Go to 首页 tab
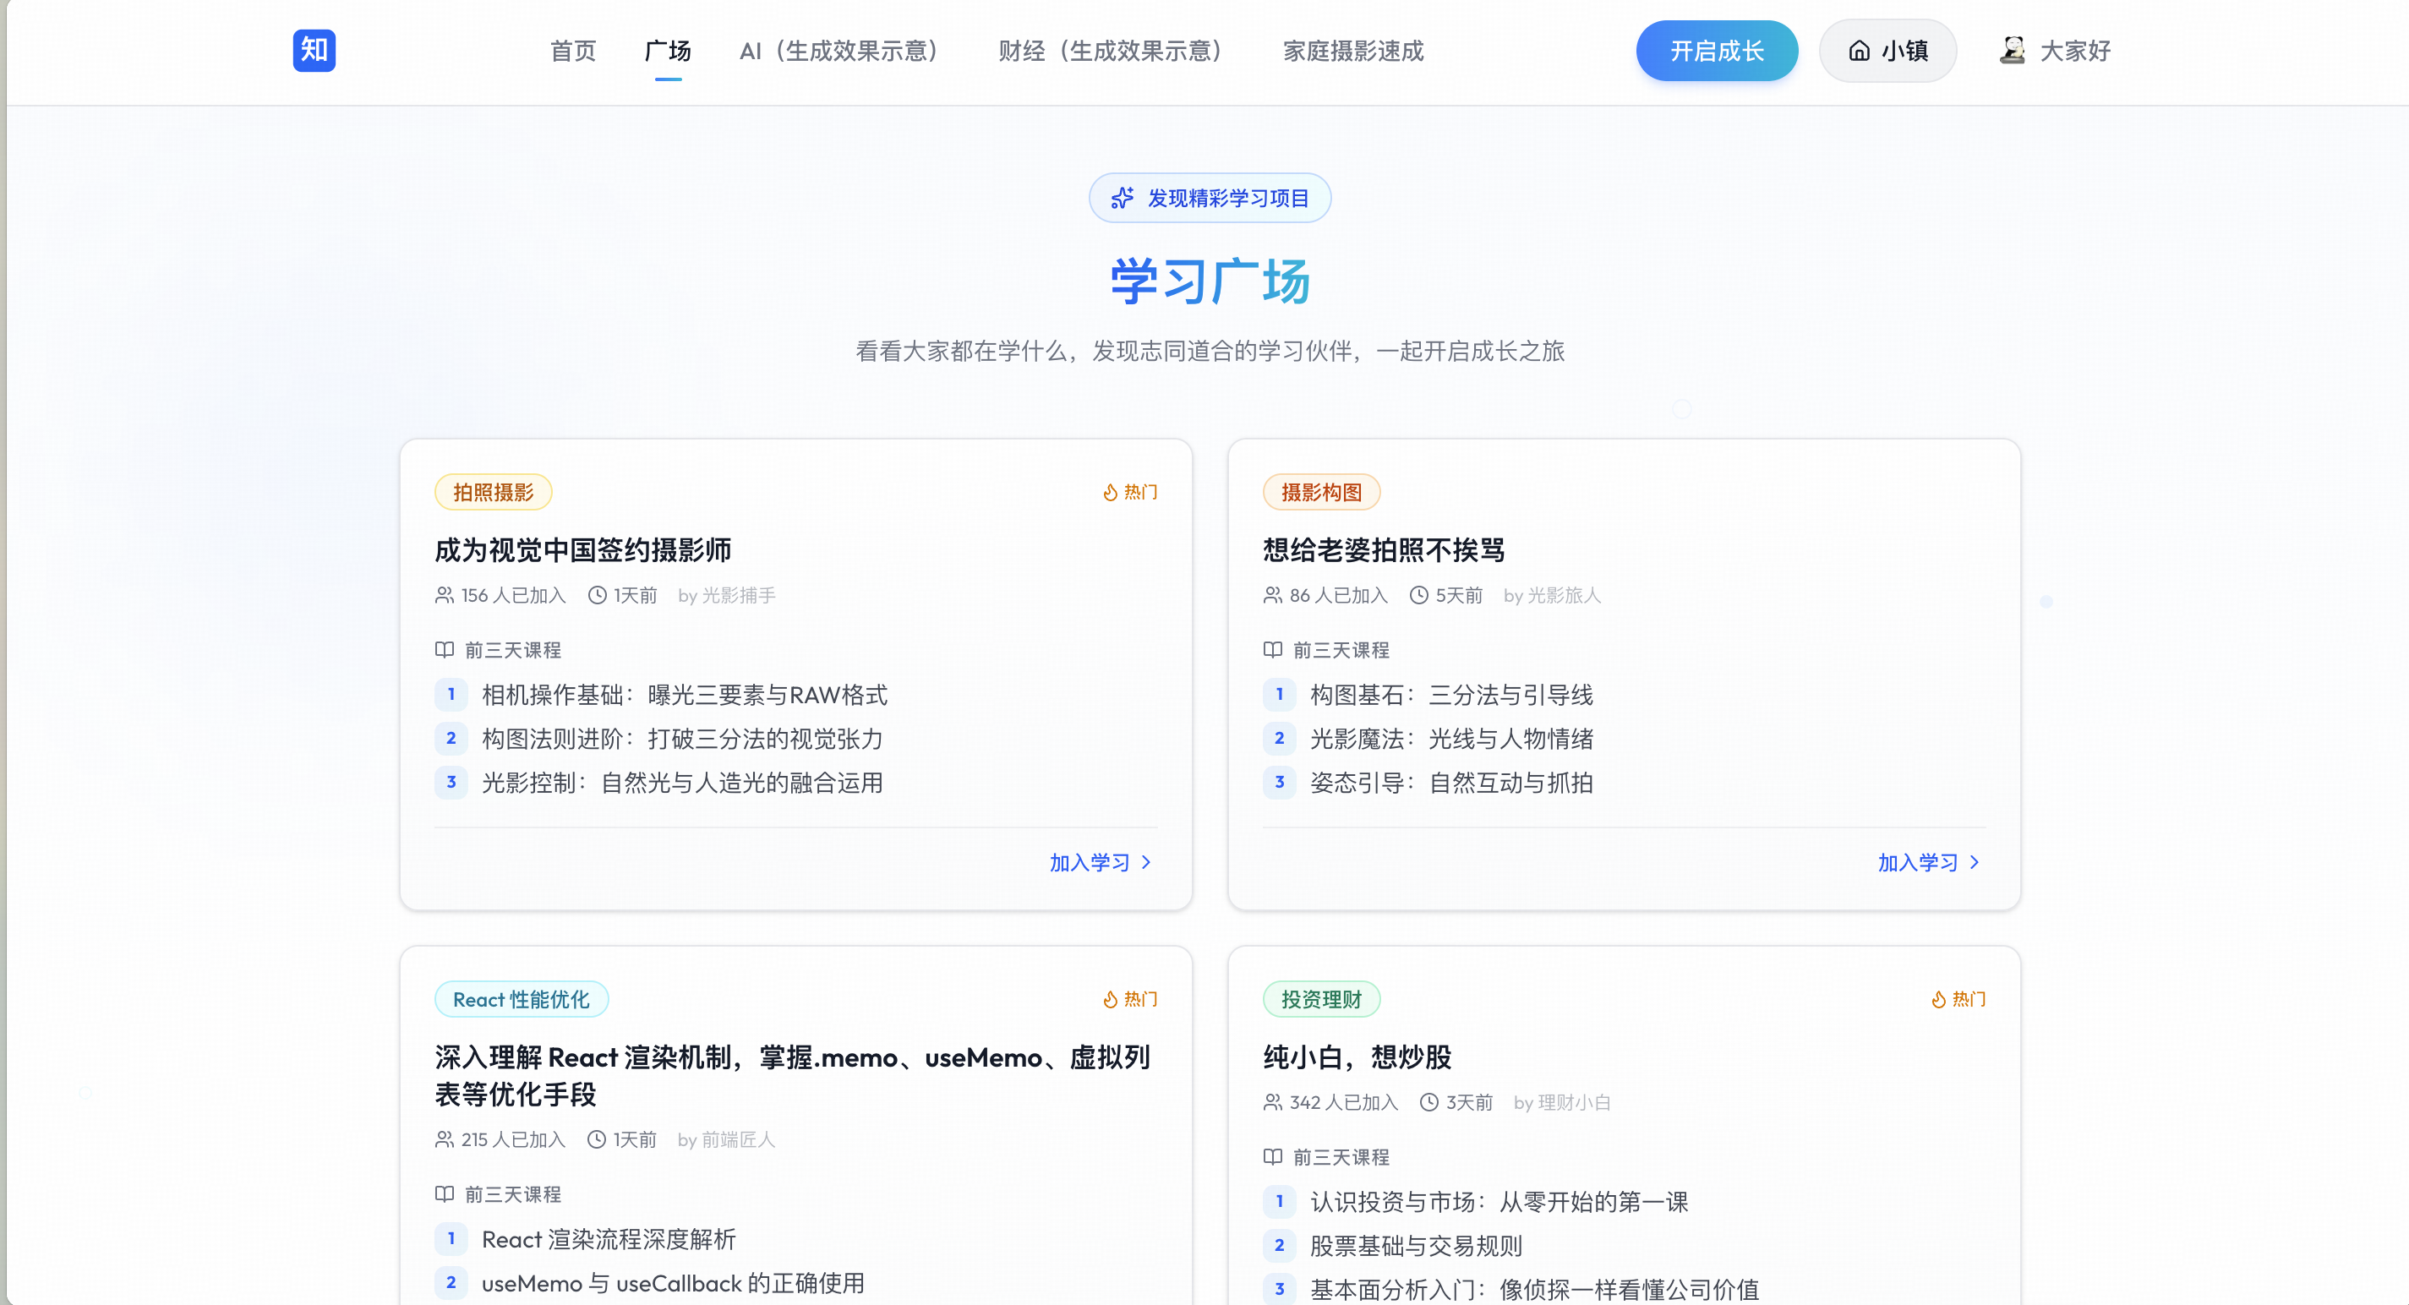The height and width of the screenshot is (1305, 2409). click(x=573, y=51)
